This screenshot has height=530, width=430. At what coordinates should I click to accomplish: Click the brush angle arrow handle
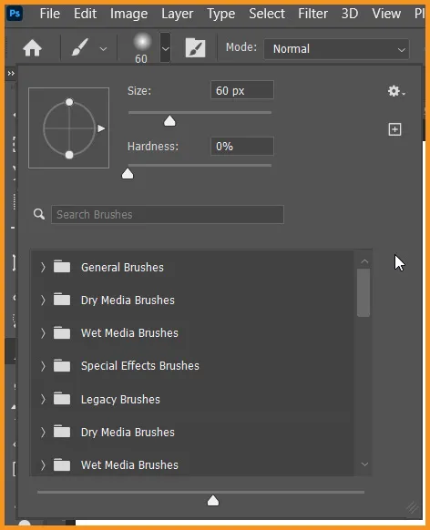101,128
